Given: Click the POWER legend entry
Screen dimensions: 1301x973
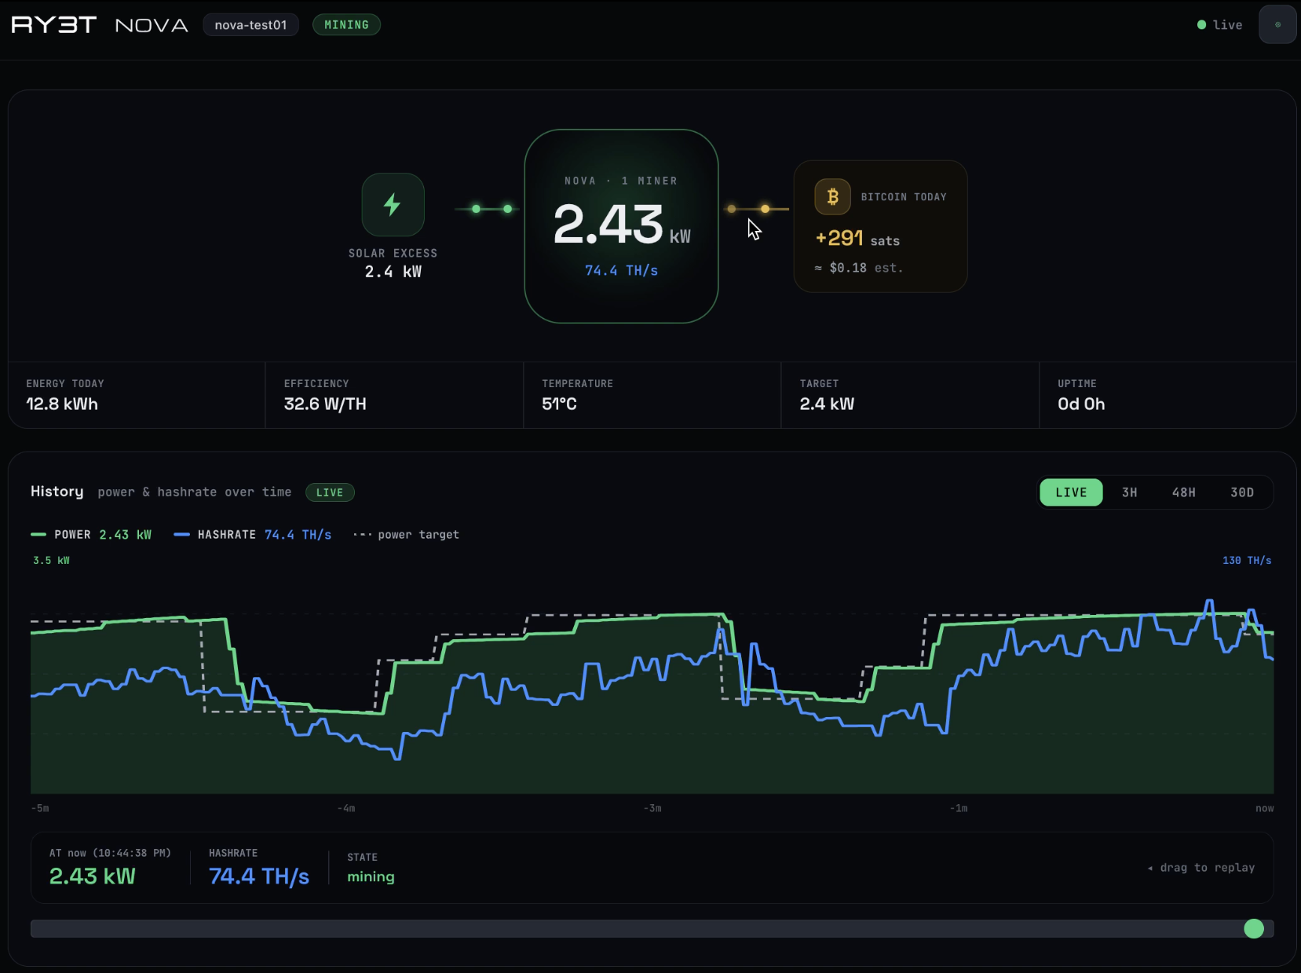Looking at the screenshot, I should (x=91, y=535).
